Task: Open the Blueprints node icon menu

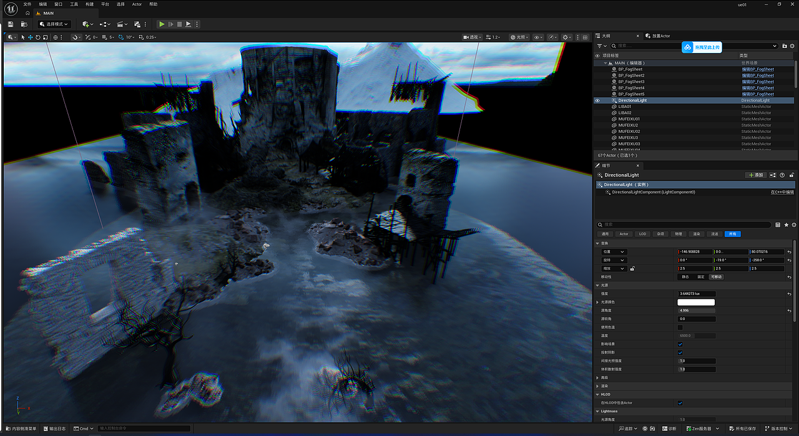Action: tap(104, 24)
